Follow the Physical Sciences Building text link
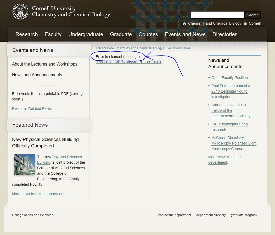This screenshot has height=235, width=275. [x=59, y=160]
